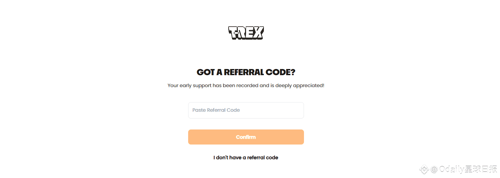Skip referral entry via the no-code link
This screenshot has height=178, width=500.
tap(246, 158)
